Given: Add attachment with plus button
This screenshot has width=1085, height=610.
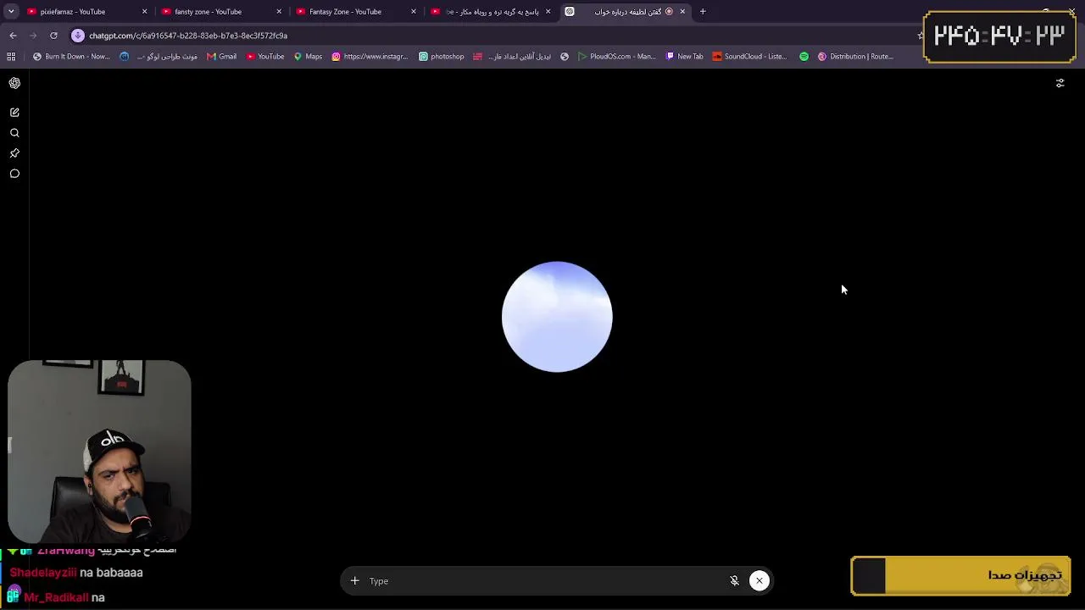Looking at the screenshot, I should (x=354, y=580).
